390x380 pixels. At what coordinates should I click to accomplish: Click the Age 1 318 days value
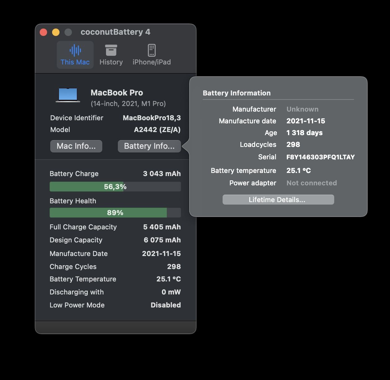(304, 133)
